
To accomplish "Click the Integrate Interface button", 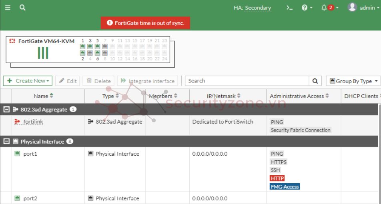I will (x=148, y=81).
